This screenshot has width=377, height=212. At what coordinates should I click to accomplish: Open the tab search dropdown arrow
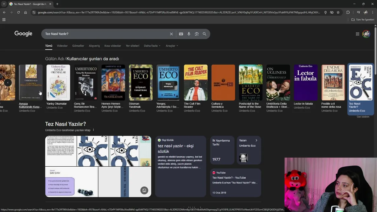pos(4,4)
